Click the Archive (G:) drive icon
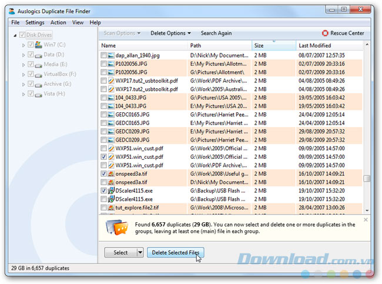The image size is (382, 284). (38, 85)
